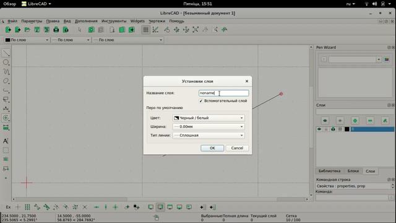396x223 pixels.
Task: Click the Команда command line input
Action: 351,198
